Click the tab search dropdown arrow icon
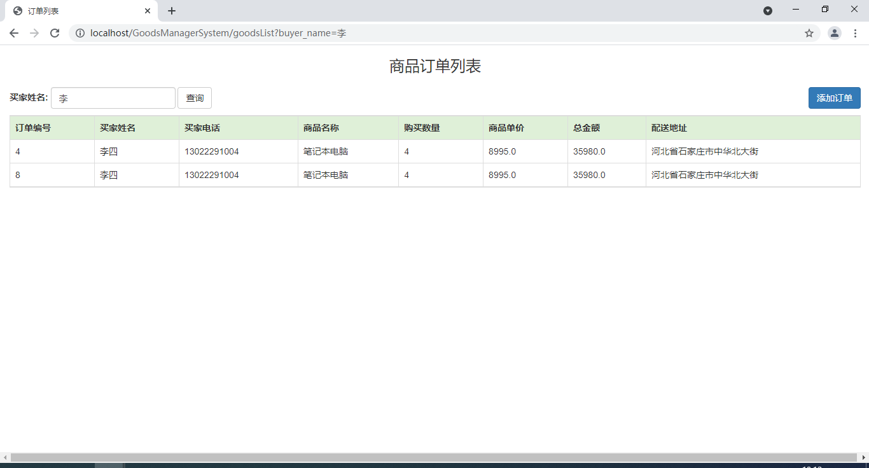869x468 pixels. [x=768, y=11]
